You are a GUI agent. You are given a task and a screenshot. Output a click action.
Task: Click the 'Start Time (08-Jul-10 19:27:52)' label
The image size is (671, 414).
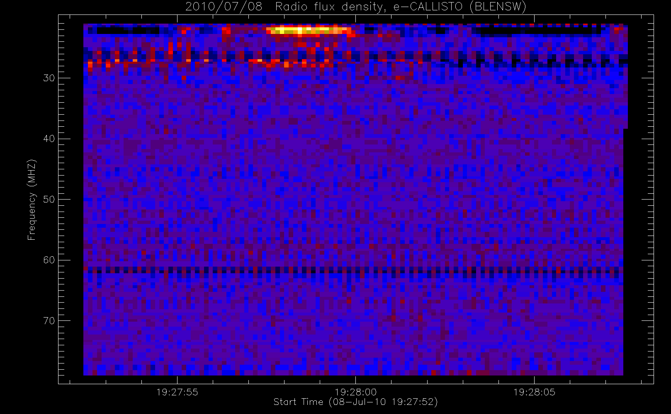[355, 402]
